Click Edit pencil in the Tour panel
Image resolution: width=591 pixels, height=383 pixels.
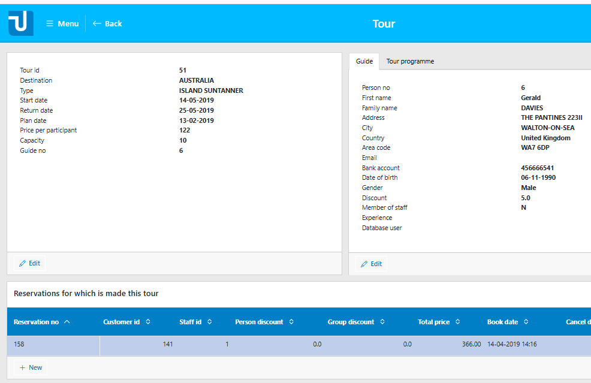(x=29, y=263)
